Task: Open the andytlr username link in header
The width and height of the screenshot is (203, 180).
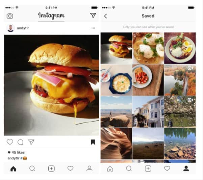Action: tap(23, 28)
